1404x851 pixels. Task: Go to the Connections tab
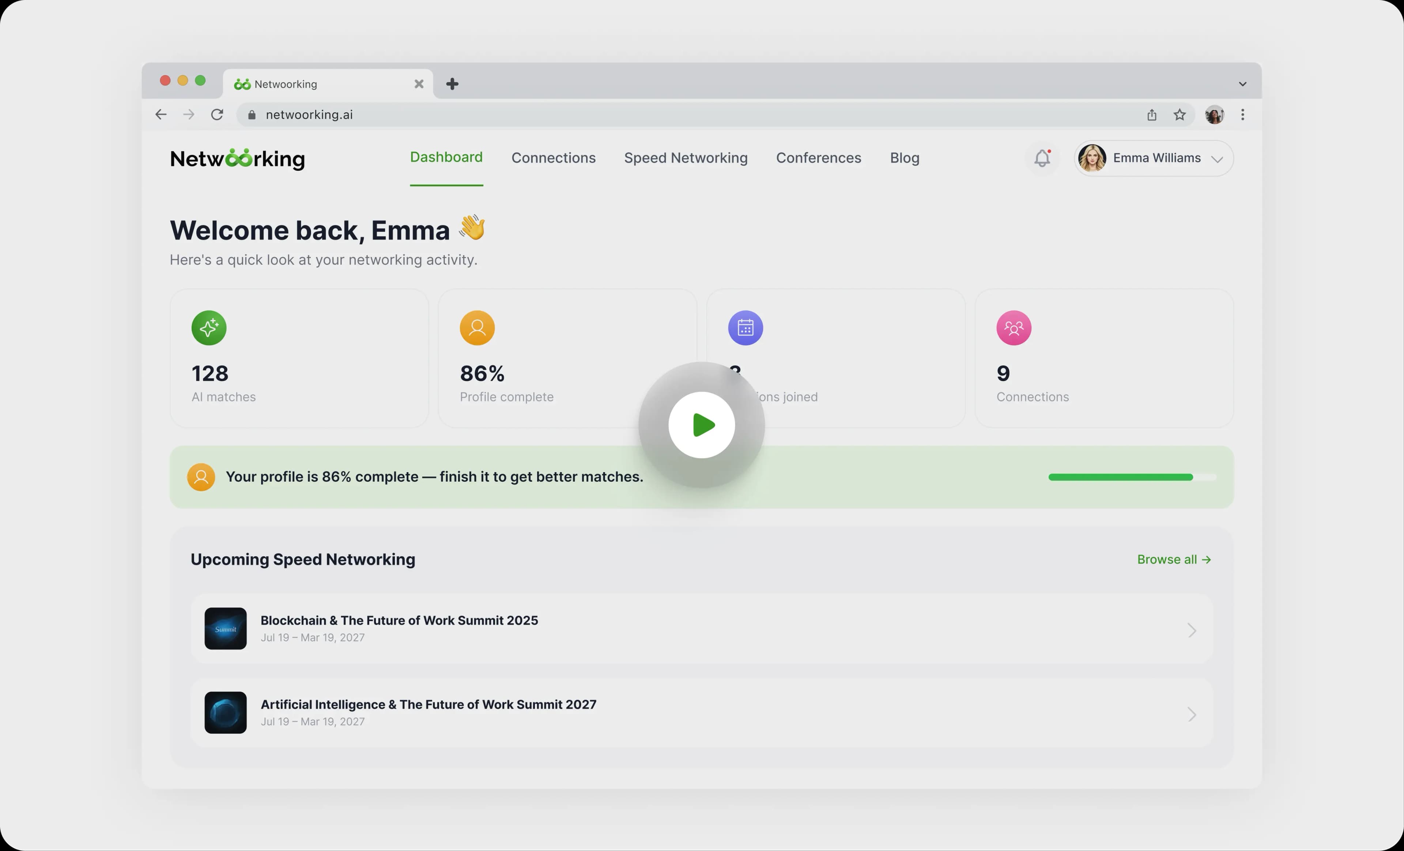553,158
